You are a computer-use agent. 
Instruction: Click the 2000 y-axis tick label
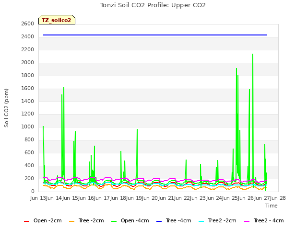coord(28,63)
